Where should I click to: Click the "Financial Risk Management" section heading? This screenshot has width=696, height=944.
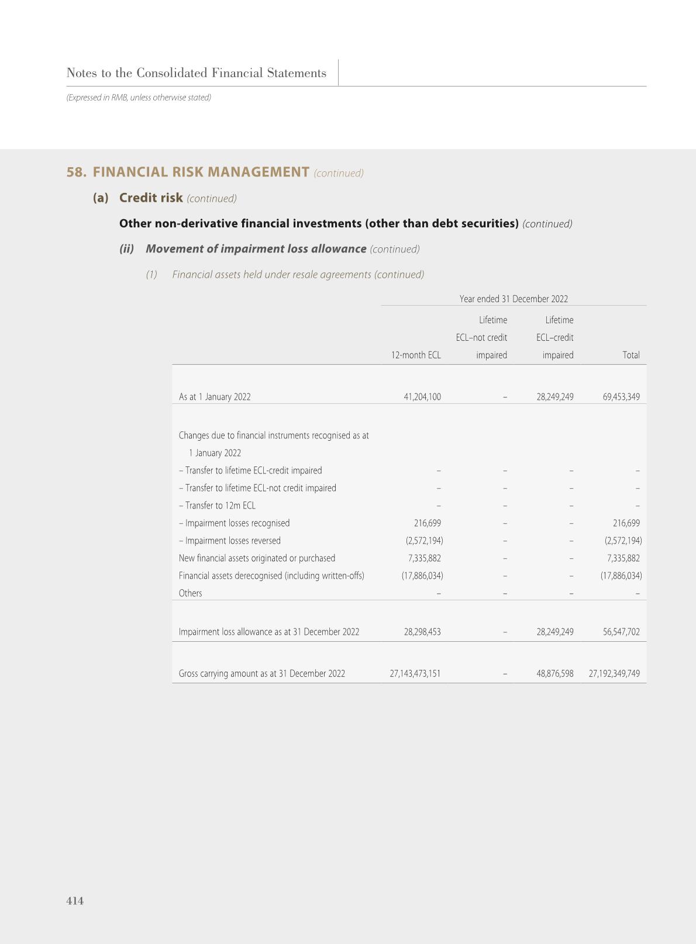pyautogui.click(x=201, y=172)
